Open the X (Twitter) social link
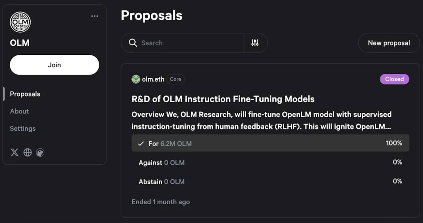423x223 pixels. [x=15, y=153]
